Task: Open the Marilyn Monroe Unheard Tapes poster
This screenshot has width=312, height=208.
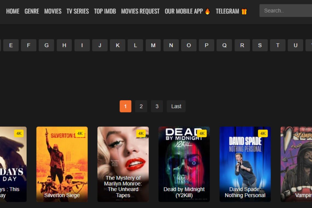Action: click(123, 164)
